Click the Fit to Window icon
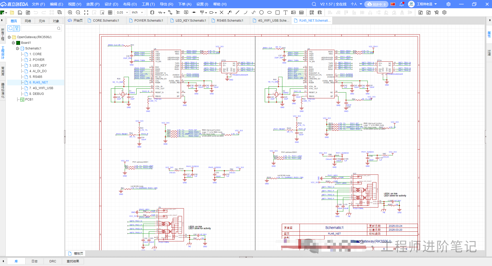The image size is (492, 266). (x=86, y=12)
